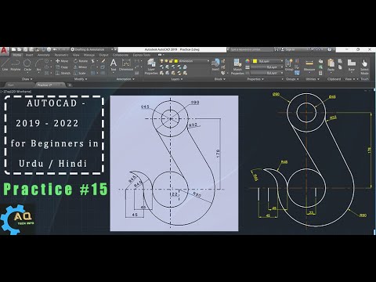Open the Express Tools ribbon tab

[142, 55]
